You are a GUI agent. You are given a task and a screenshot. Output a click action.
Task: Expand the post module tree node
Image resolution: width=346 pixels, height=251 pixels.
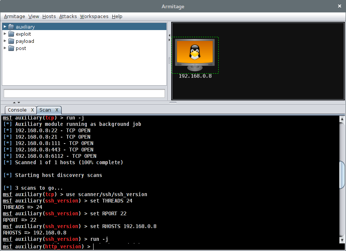tap(5, 48)
